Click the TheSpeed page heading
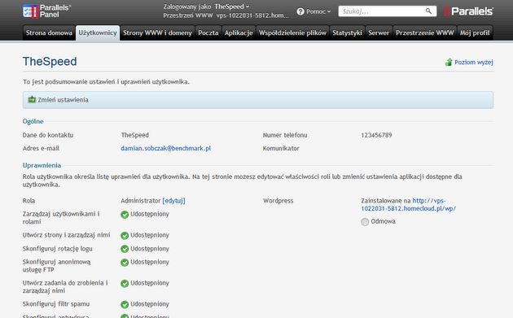 coord(50,62)
